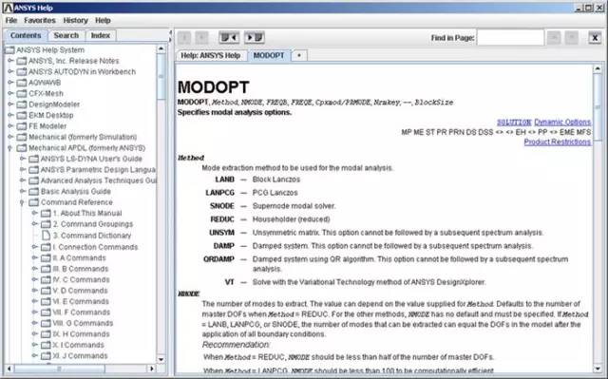Click the ANSYS logo in title bar
Screen dimensions: 608x379
click(x=8, y=8)
